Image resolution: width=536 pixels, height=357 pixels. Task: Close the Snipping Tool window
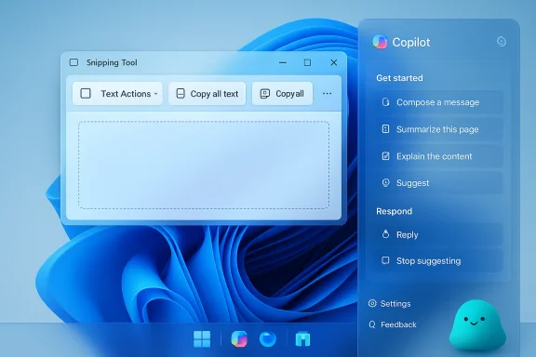(334, 62)
